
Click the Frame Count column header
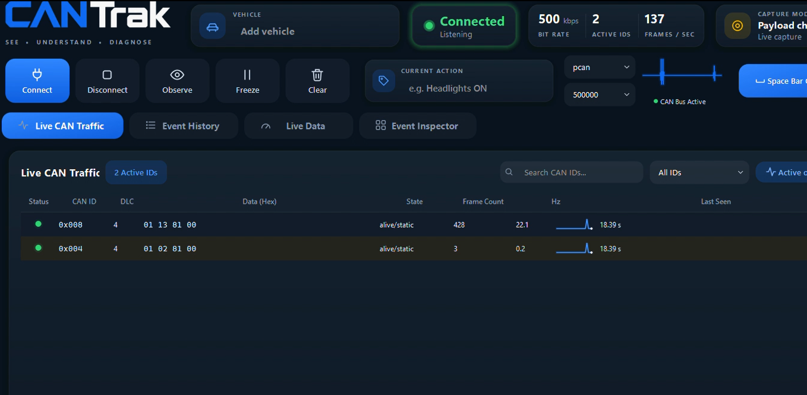(483, 201)
